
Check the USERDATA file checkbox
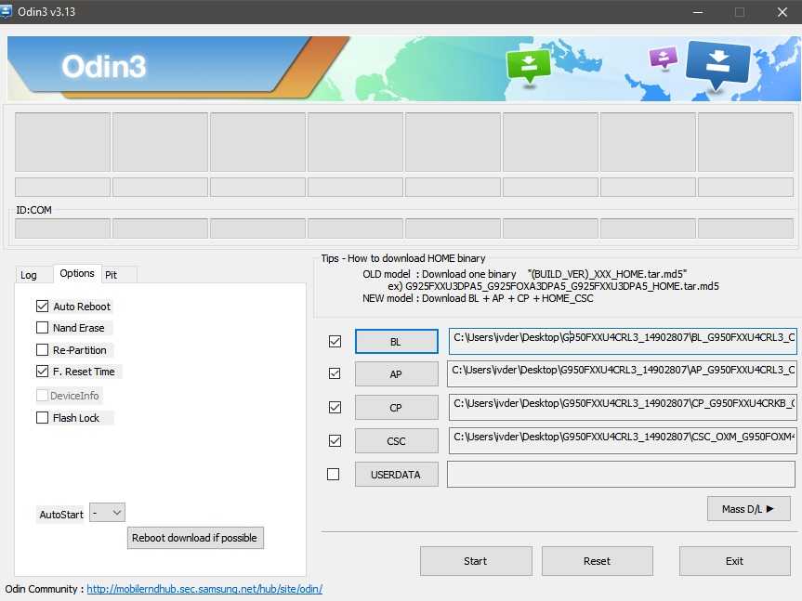(x=334, y=475)
